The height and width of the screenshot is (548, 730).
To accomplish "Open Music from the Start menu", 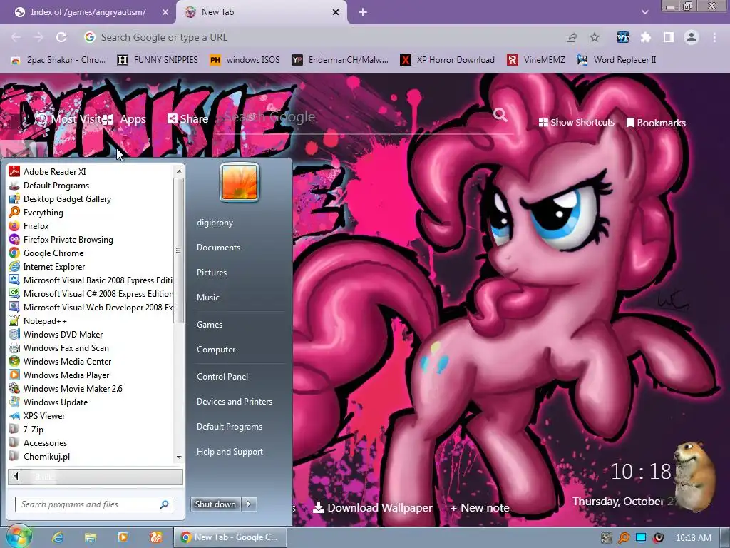I will click(207, 298).
